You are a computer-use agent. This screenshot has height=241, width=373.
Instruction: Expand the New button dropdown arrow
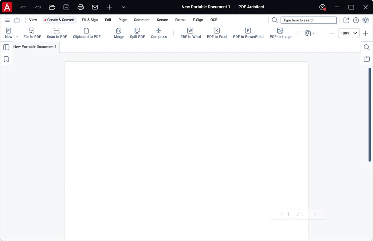pyautogui.click(x=17, y=37)
